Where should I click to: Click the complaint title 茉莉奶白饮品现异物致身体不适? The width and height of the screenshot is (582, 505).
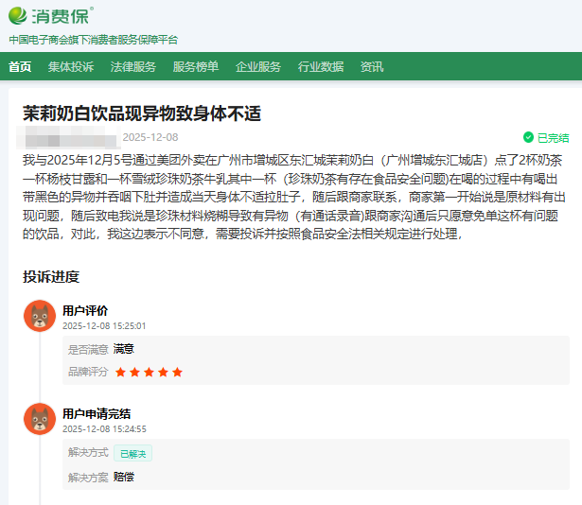point(142,113)
